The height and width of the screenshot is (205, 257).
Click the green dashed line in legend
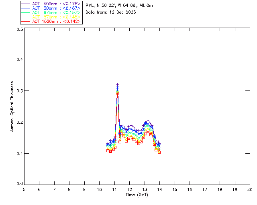tap(26, 12)
